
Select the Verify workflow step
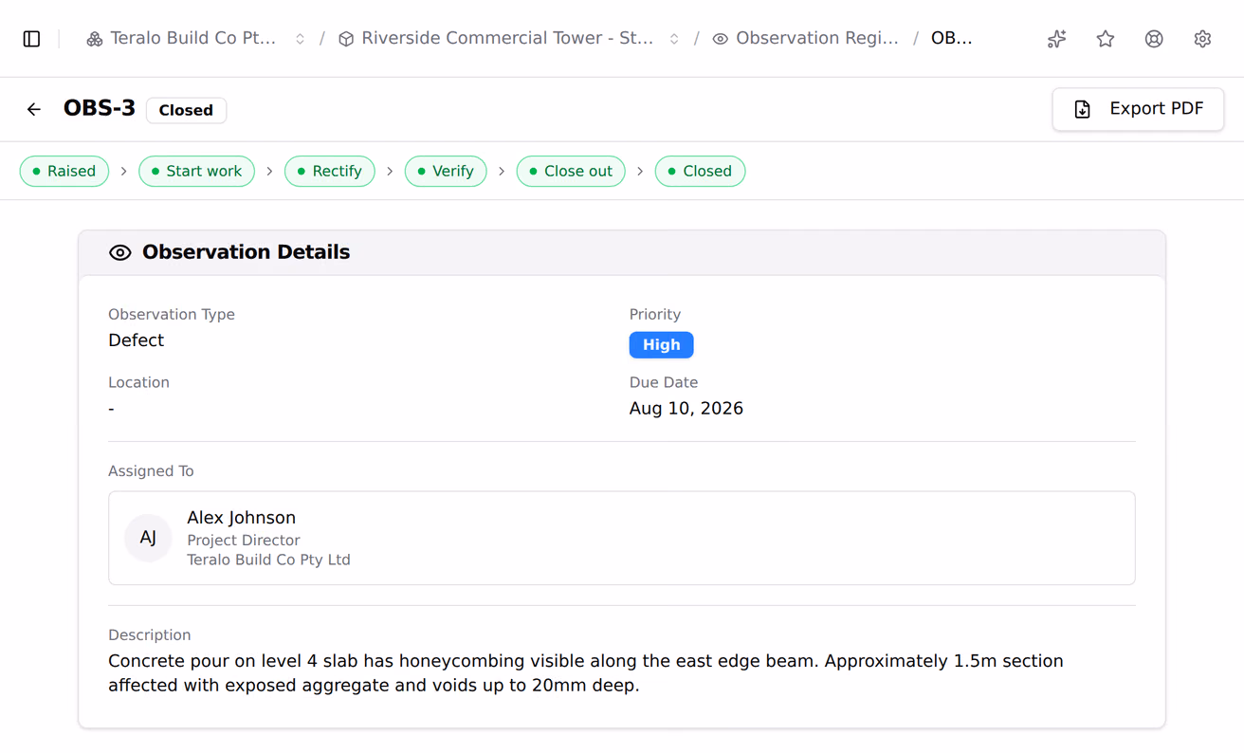(446, 172)
